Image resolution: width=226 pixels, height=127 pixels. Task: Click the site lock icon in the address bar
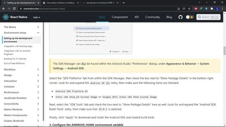(x=21, y=8)
